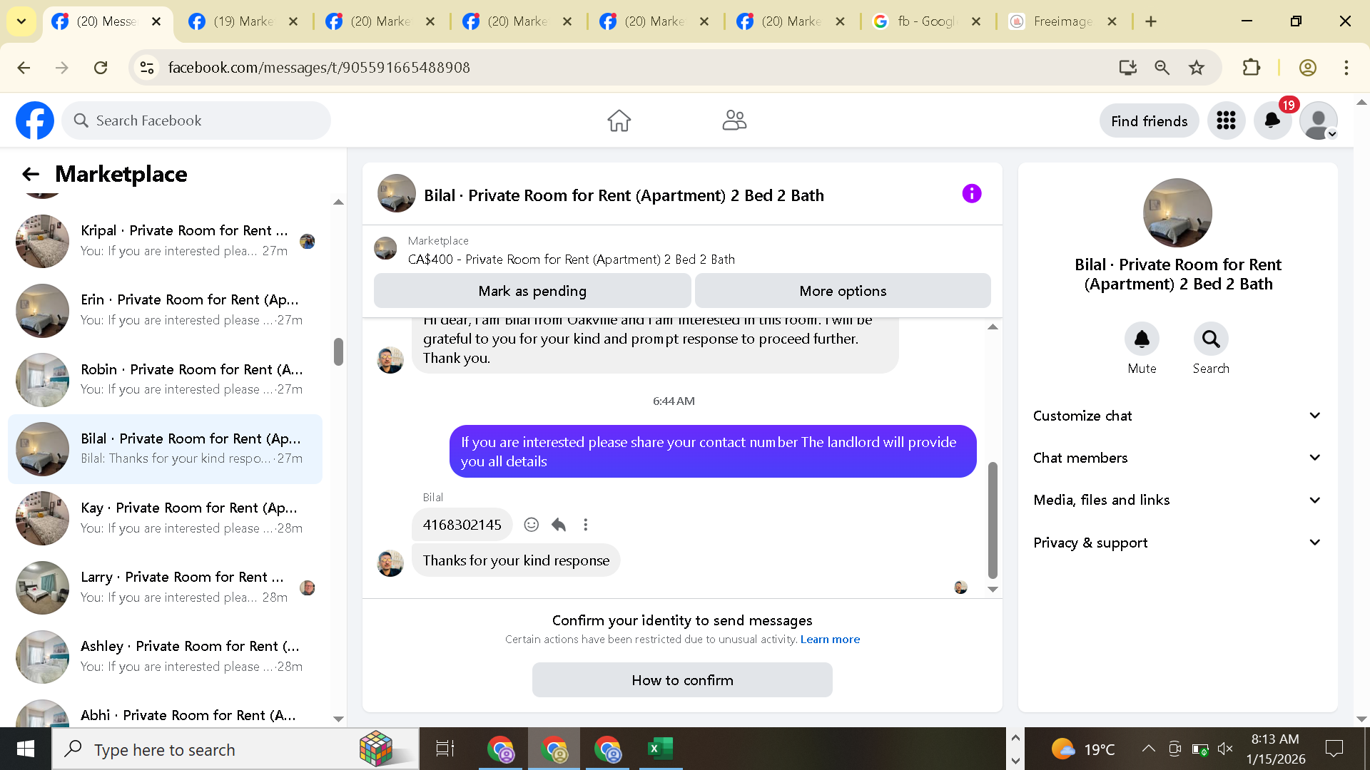1370x770 pixels.
Task: Expand the Customize chat section
Action: pos(1177,416)
